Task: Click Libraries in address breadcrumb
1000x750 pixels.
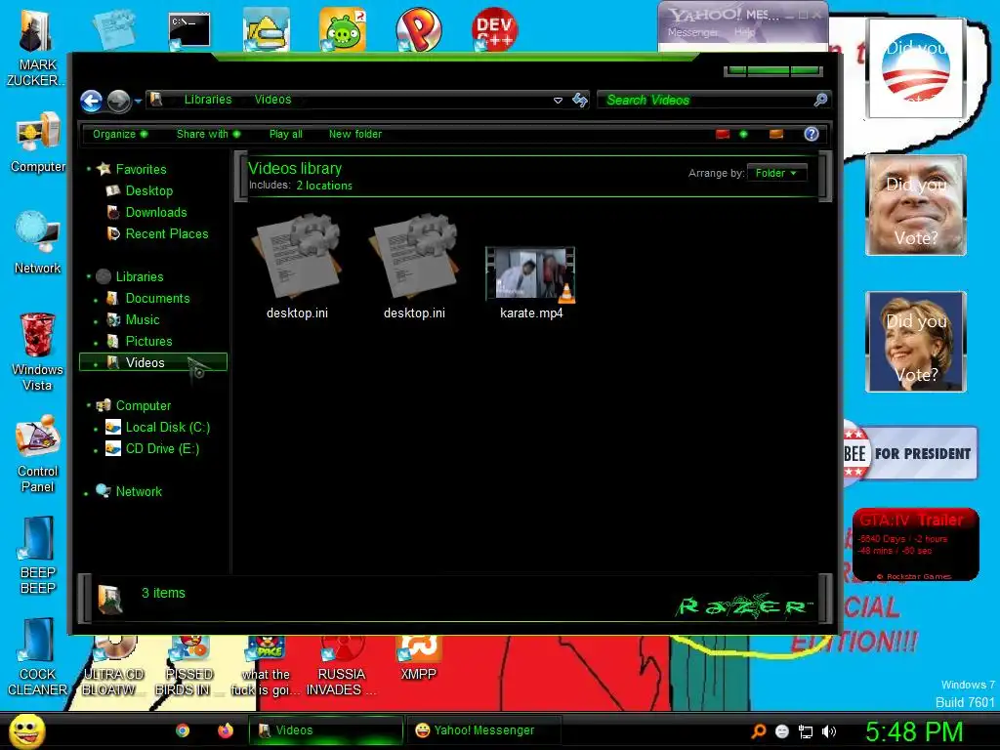Action: click(x=208, y=100)
